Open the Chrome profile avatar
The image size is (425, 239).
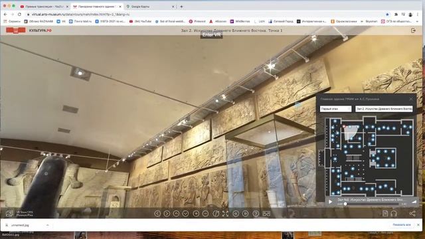[410, 15]
